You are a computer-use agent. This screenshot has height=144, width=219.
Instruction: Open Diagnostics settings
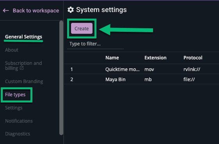[x=18, y=134]
